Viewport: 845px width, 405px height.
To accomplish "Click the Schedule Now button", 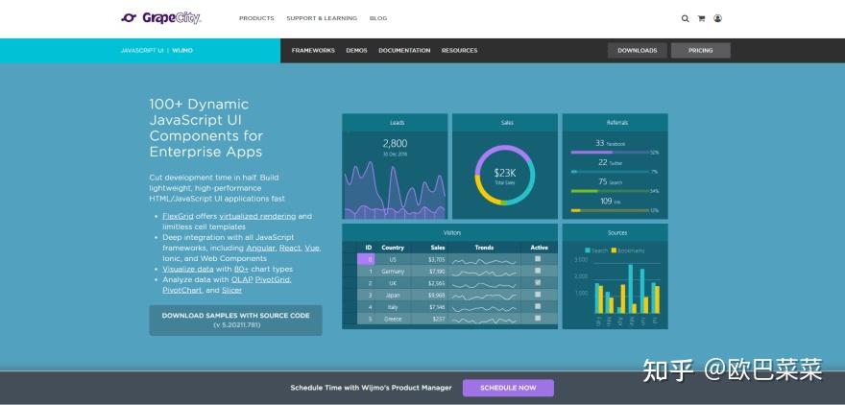I will (508, 388).
